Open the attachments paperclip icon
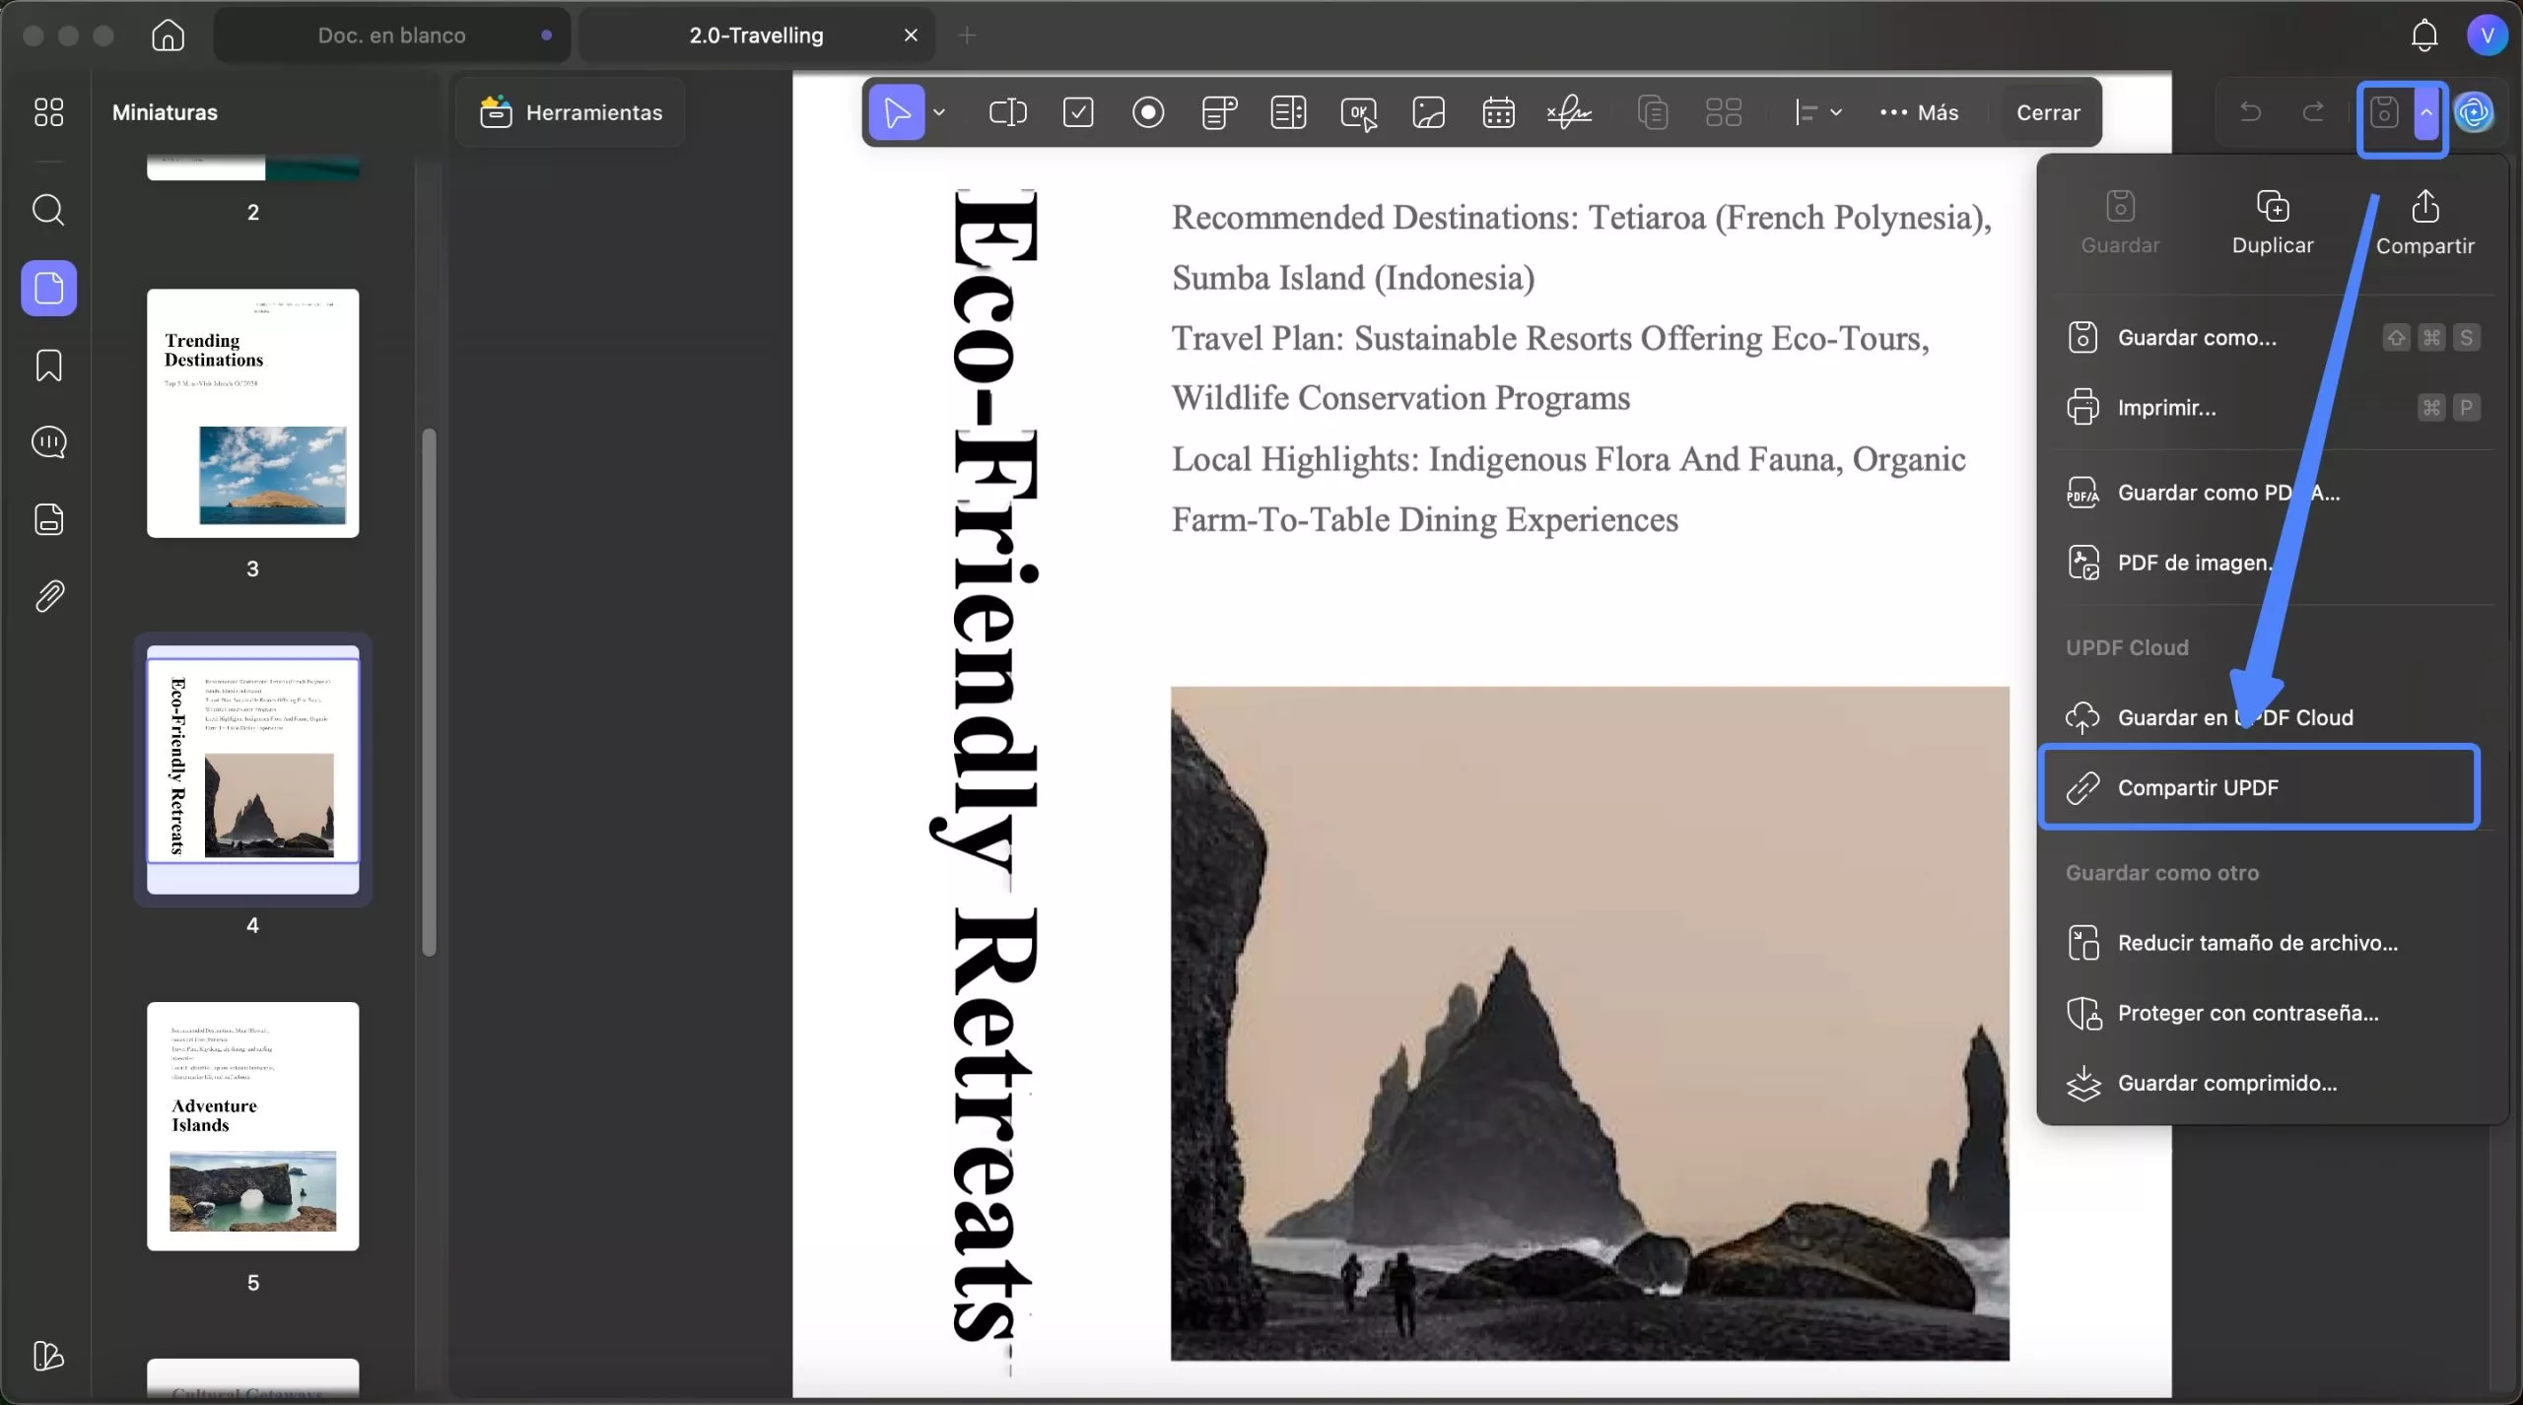The height and width of the screenshot is (1405, 2523). coord(48,596)
